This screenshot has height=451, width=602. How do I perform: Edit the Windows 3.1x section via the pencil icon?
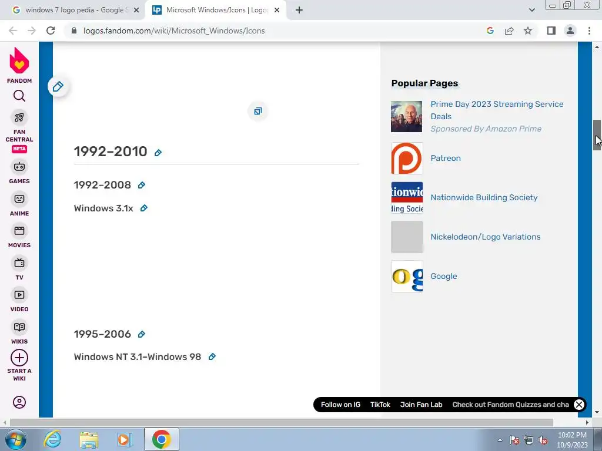144,208
